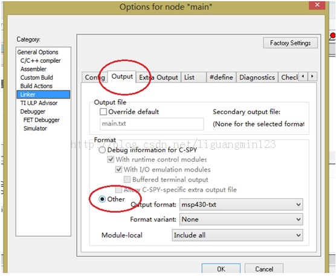Switch to Diagnostics tab
This screenshot has width=336, height=276.
point(257,77)
